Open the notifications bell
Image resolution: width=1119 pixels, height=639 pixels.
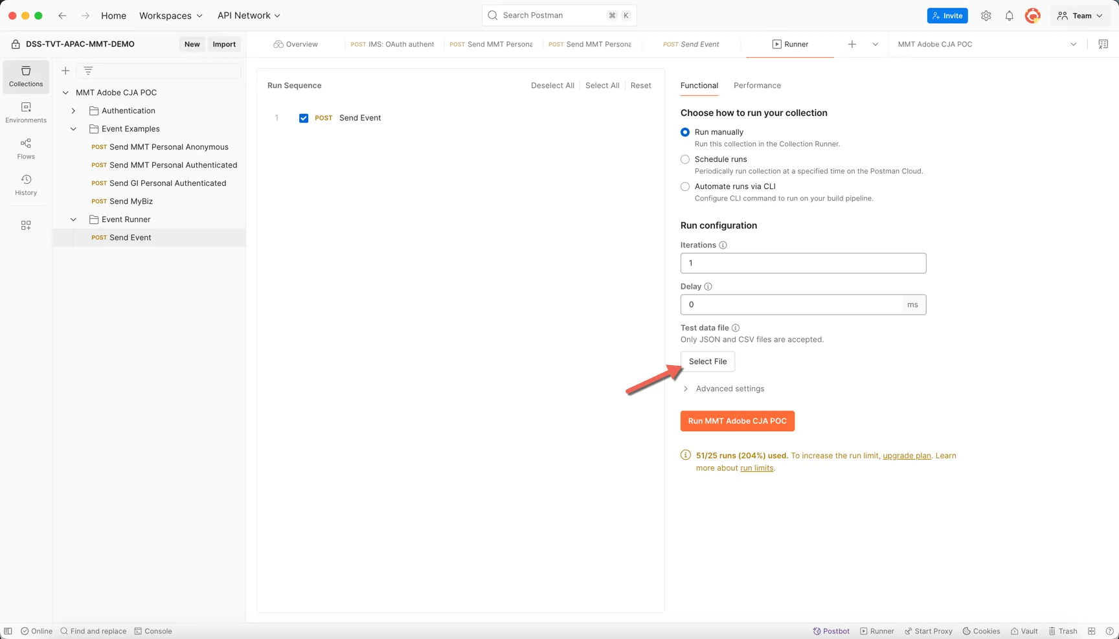tap(1009, 16)
